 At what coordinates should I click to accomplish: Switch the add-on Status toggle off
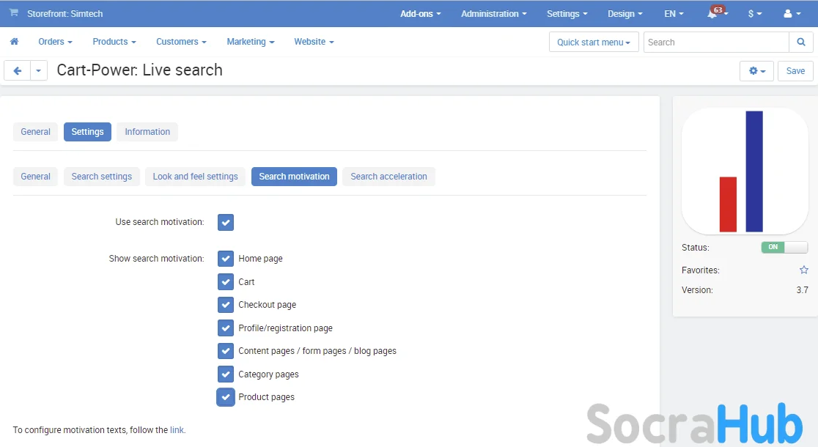click(x=784, y=248)
